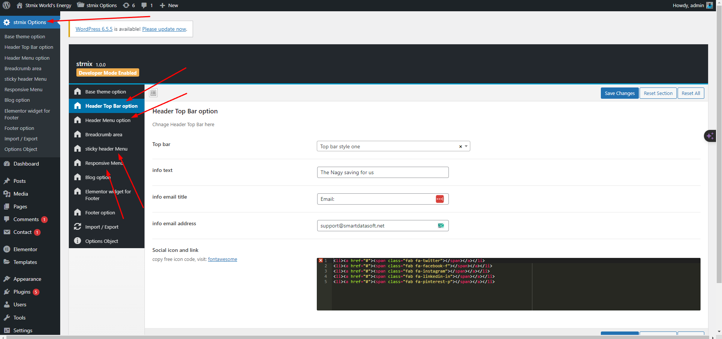The image size is (722, 339).
Task: Select Import / Export panel tab
Action: coord(106,227)
